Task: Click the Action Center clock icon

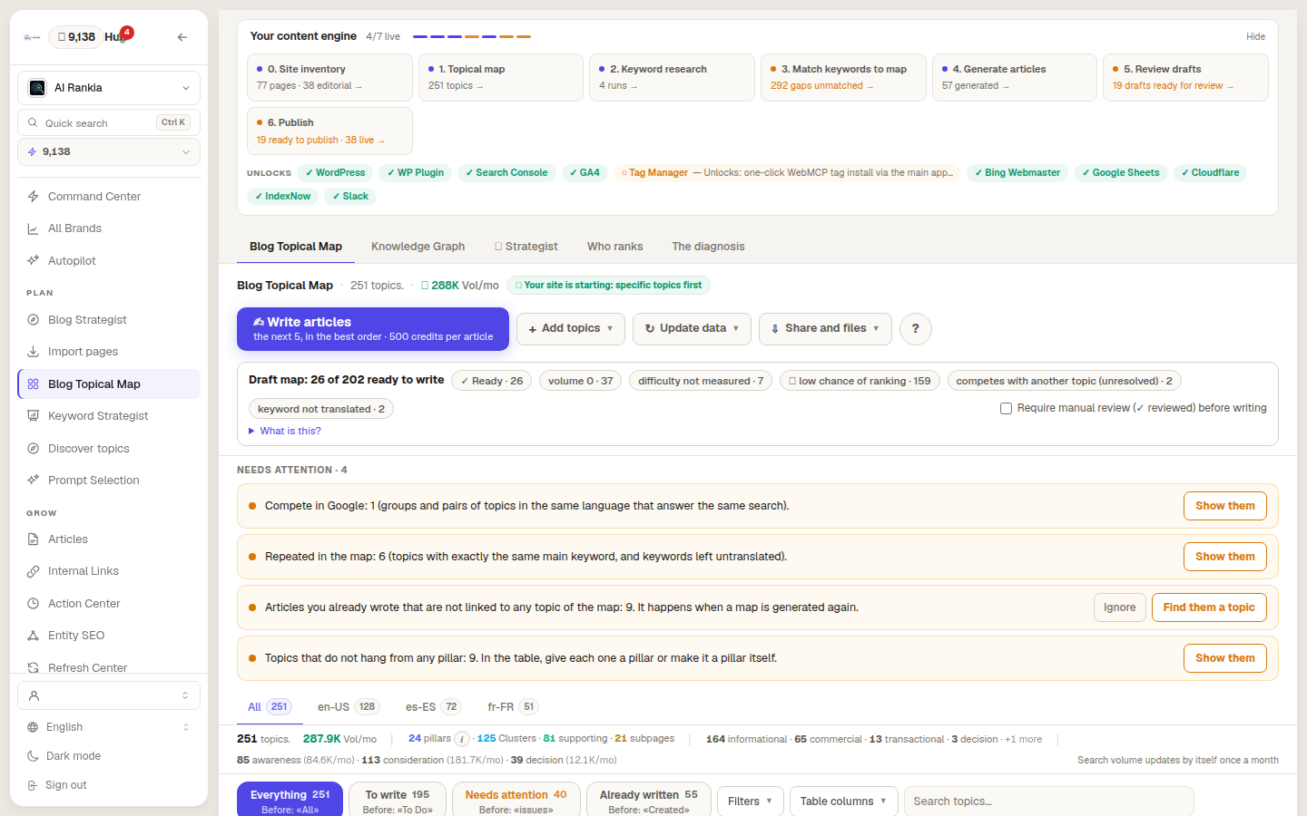Action: click(x=33, y=604)
